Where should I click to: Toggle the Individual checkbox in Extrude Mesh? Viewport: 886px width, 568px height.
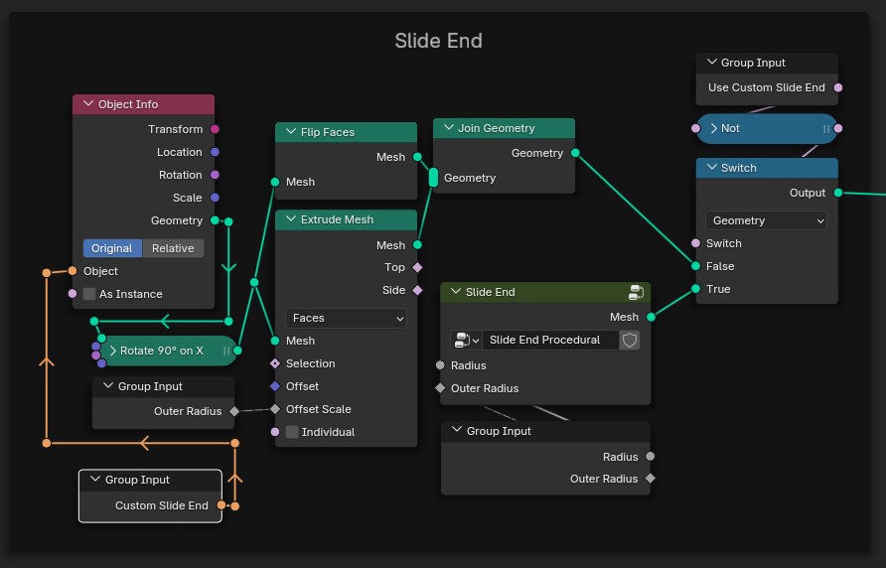click(292, 432)
